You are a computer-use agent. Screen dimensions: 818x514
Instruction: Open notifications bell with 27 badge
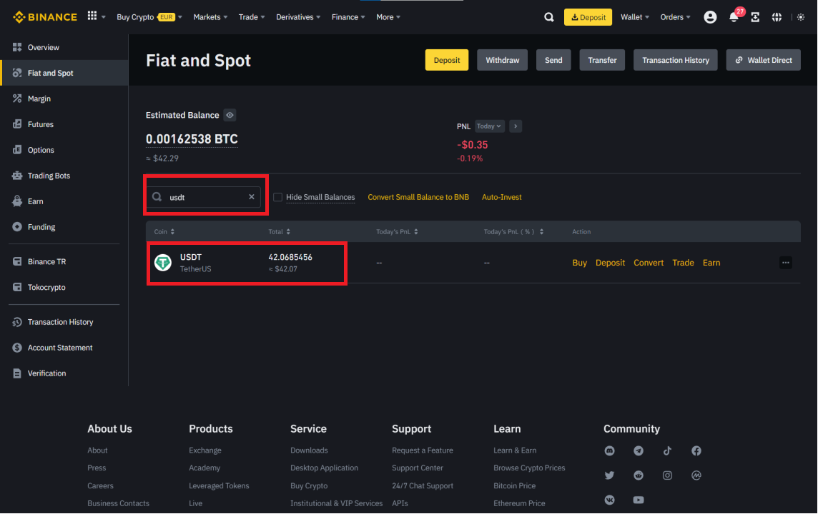(x=734, y=17)
